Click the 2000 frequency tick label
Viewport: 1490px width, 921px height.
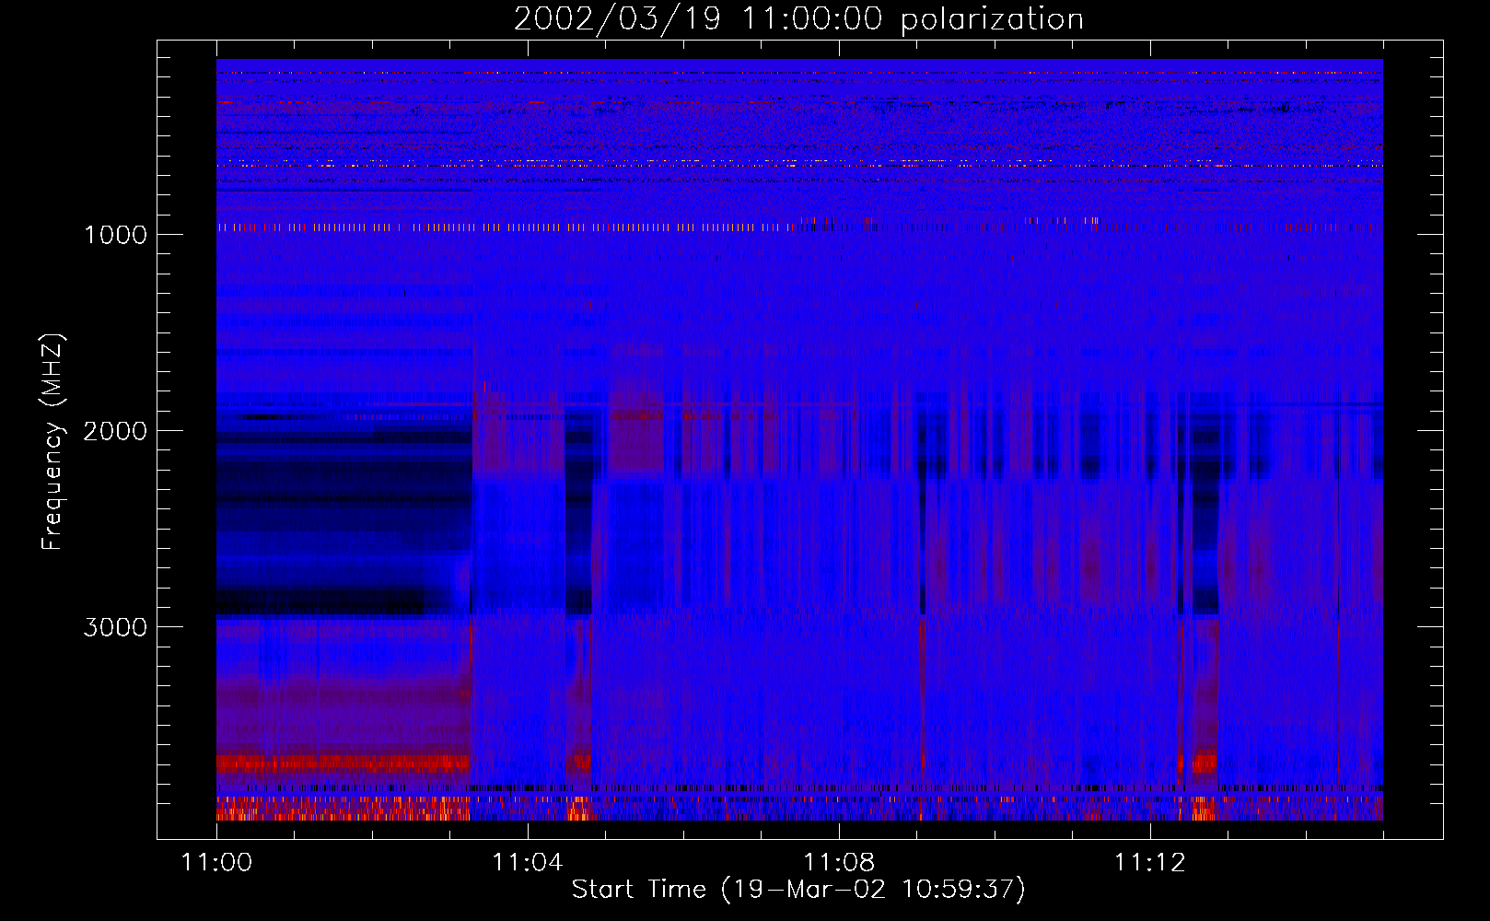point(115,431)
